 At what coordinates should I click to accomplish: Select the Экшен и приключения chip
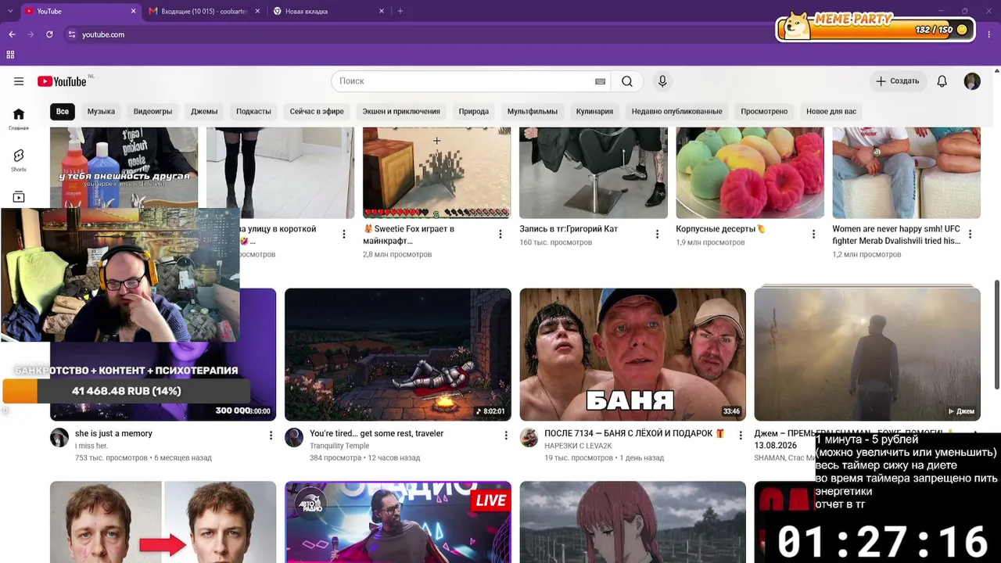401,112
